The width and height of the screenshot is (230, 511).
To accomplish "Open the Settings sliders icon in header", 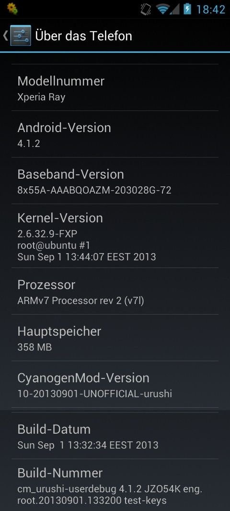I will point(21,35).
